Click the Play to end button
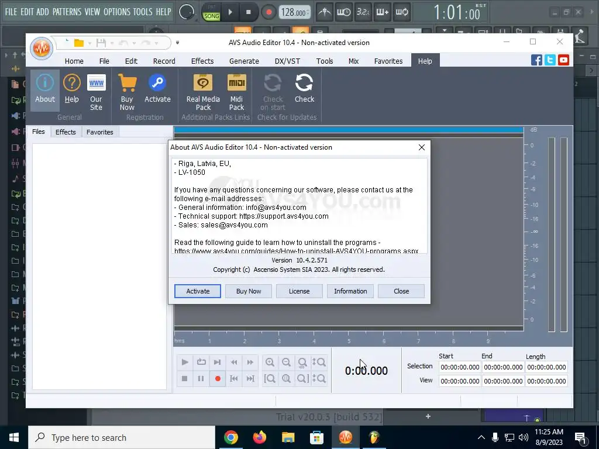The image size is (599, 449). click(218, 362)
